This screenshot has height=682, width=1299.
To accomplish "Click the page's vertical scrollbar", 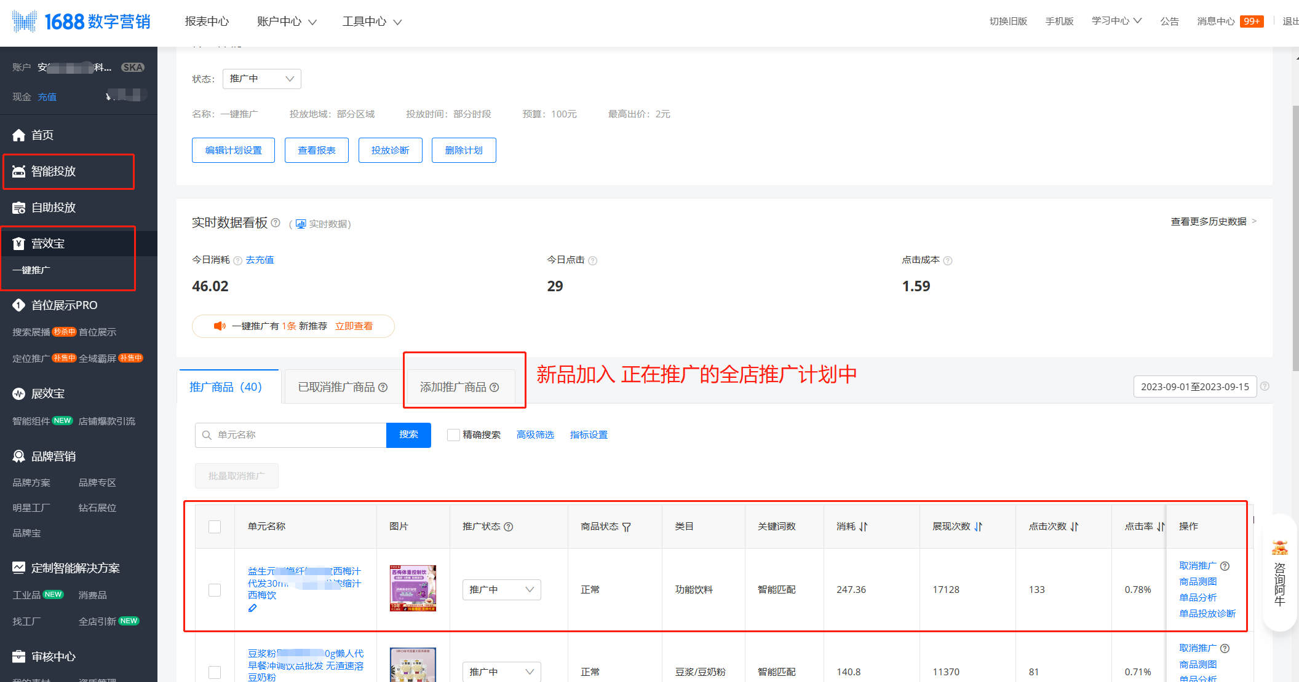I will [x=1295, y=240].
